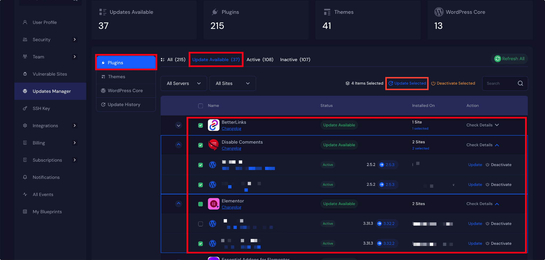
Task: Open the All Servers dropdown
Action: point(184,83)
